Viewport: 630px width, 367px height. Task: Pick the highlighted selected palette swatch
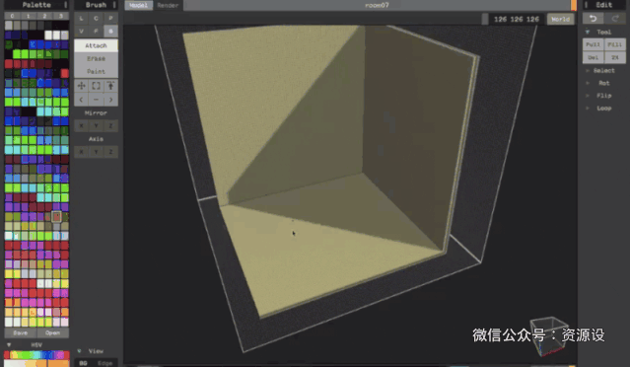click(56, 217)
